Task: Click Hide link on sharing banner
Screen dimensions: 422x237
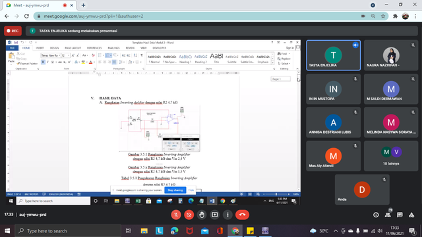Action: coord(191,190)
